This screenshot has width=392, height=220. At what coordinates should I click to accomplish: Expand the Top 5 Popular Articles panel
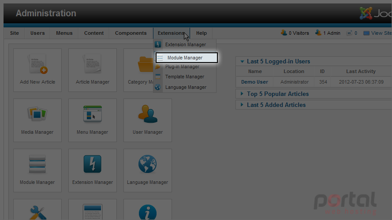242,94
